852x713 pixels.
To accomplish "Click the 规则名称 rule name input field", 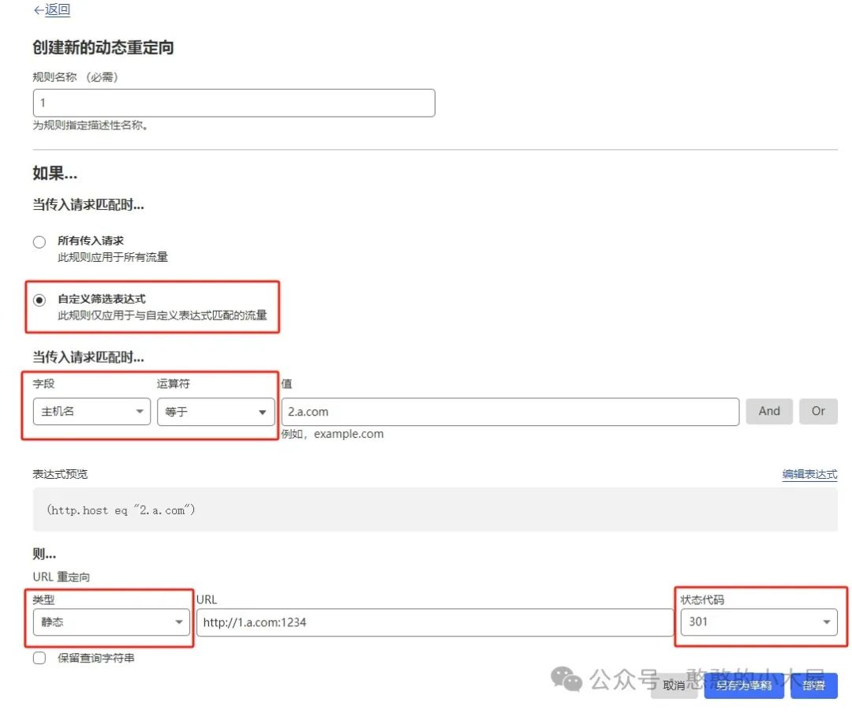I will pyautogui.click(x=234, y=103).
